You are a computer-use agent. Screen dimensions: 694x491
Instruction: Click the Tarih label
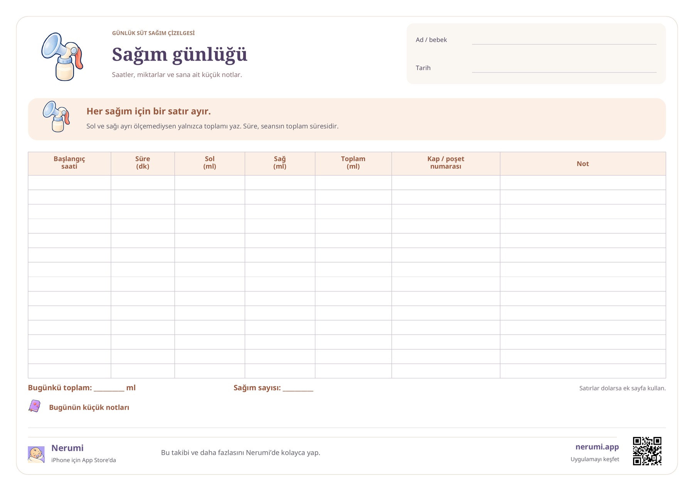(423, 68)
